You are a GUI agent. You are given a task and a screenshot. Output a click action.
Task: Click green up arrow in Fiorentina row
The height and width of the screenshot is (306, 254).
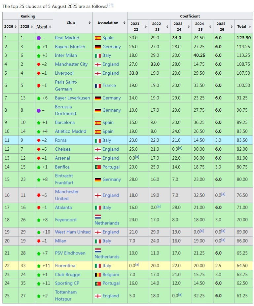point(39,266)
